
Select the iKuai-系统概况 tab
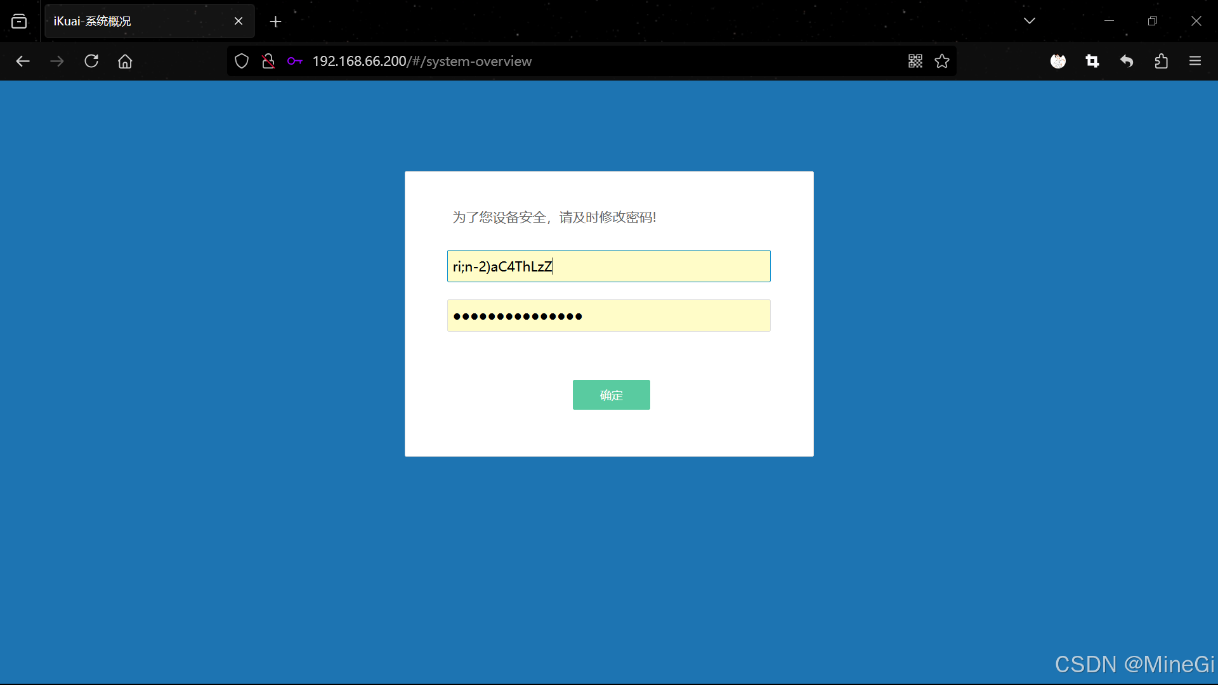[x=140, y=22]
